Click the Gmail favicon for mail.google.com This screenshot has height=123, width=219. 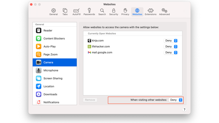[x=89, y=52]
